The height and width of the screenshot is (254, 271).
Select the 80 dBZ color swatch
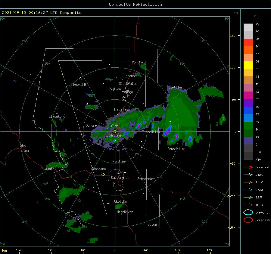248,27
